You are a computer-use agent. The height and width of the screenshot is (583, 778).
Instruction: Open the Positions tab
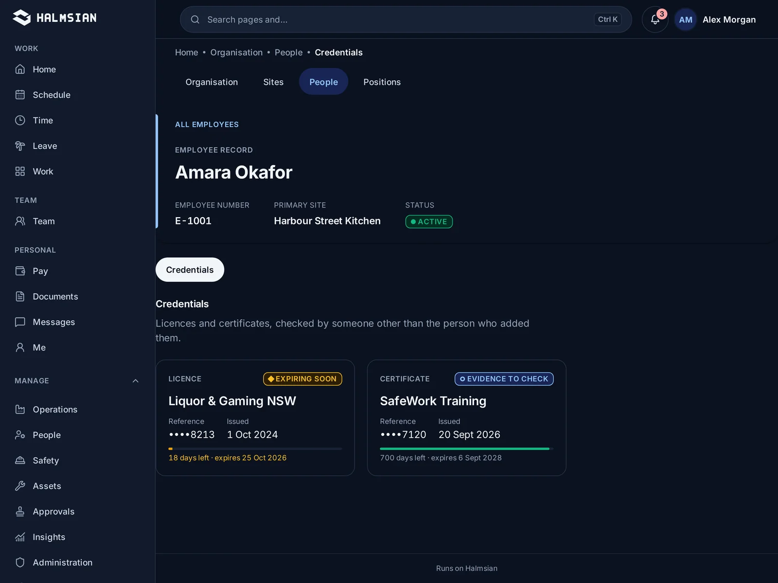382,82
